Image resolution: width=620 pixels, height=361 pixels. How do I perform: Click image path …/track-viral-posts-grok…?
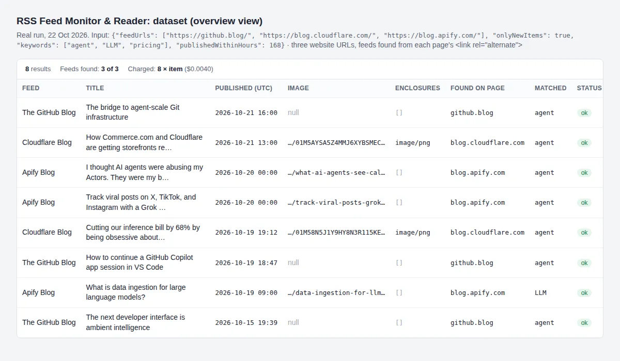(336, 203)
